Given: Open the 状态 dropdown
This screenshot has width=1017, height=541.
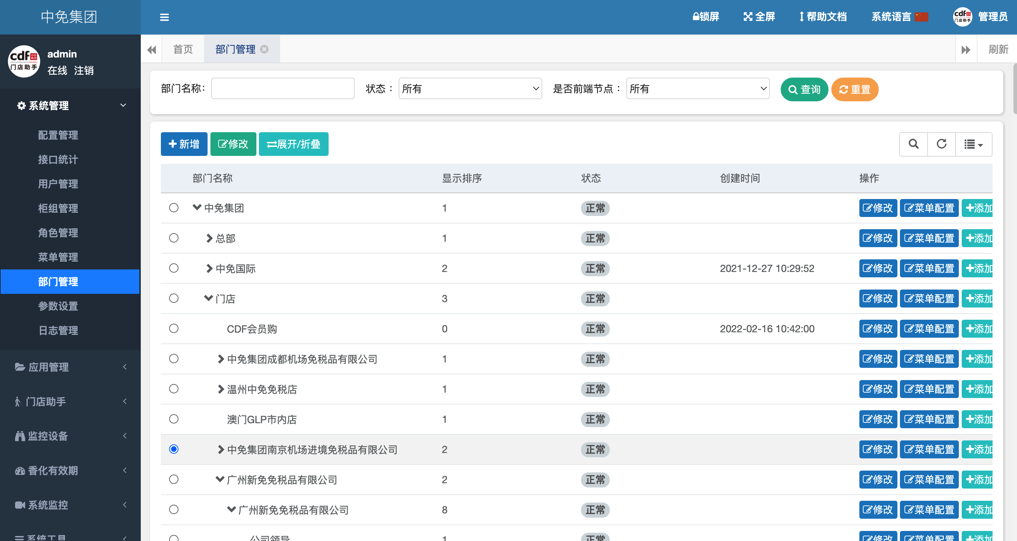Looking at the screenshot, I should tap(470, 88).
